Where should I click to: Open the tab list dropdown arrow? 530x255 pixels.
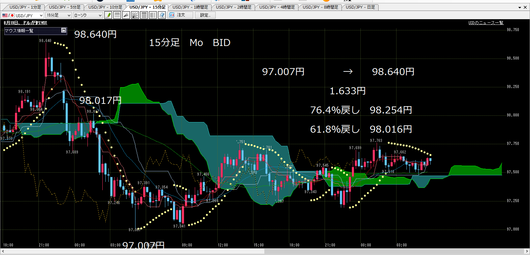pyautogui.click(x=519, y=7)
